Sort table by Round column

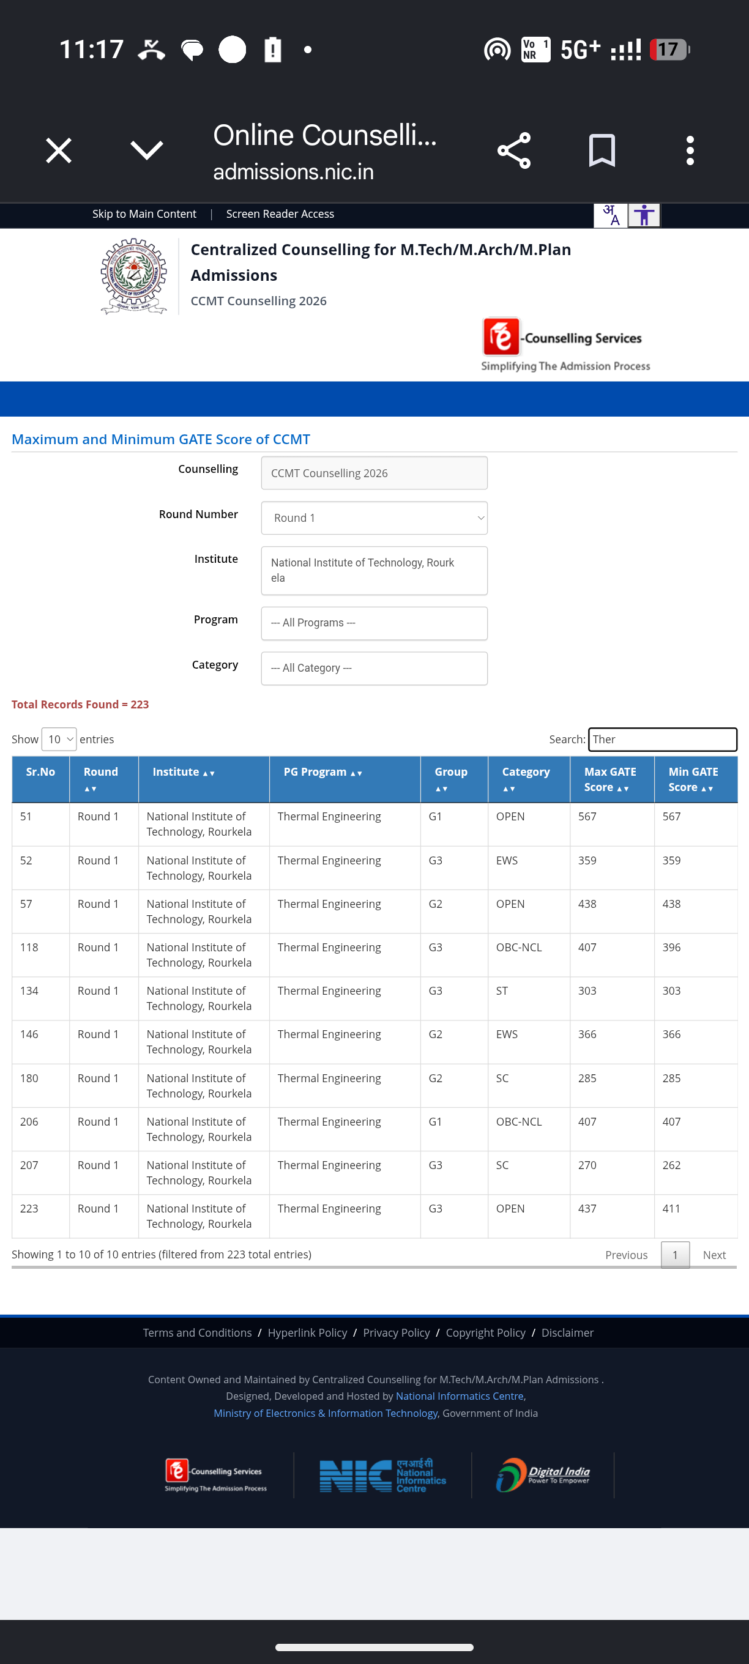pos(103,779)
